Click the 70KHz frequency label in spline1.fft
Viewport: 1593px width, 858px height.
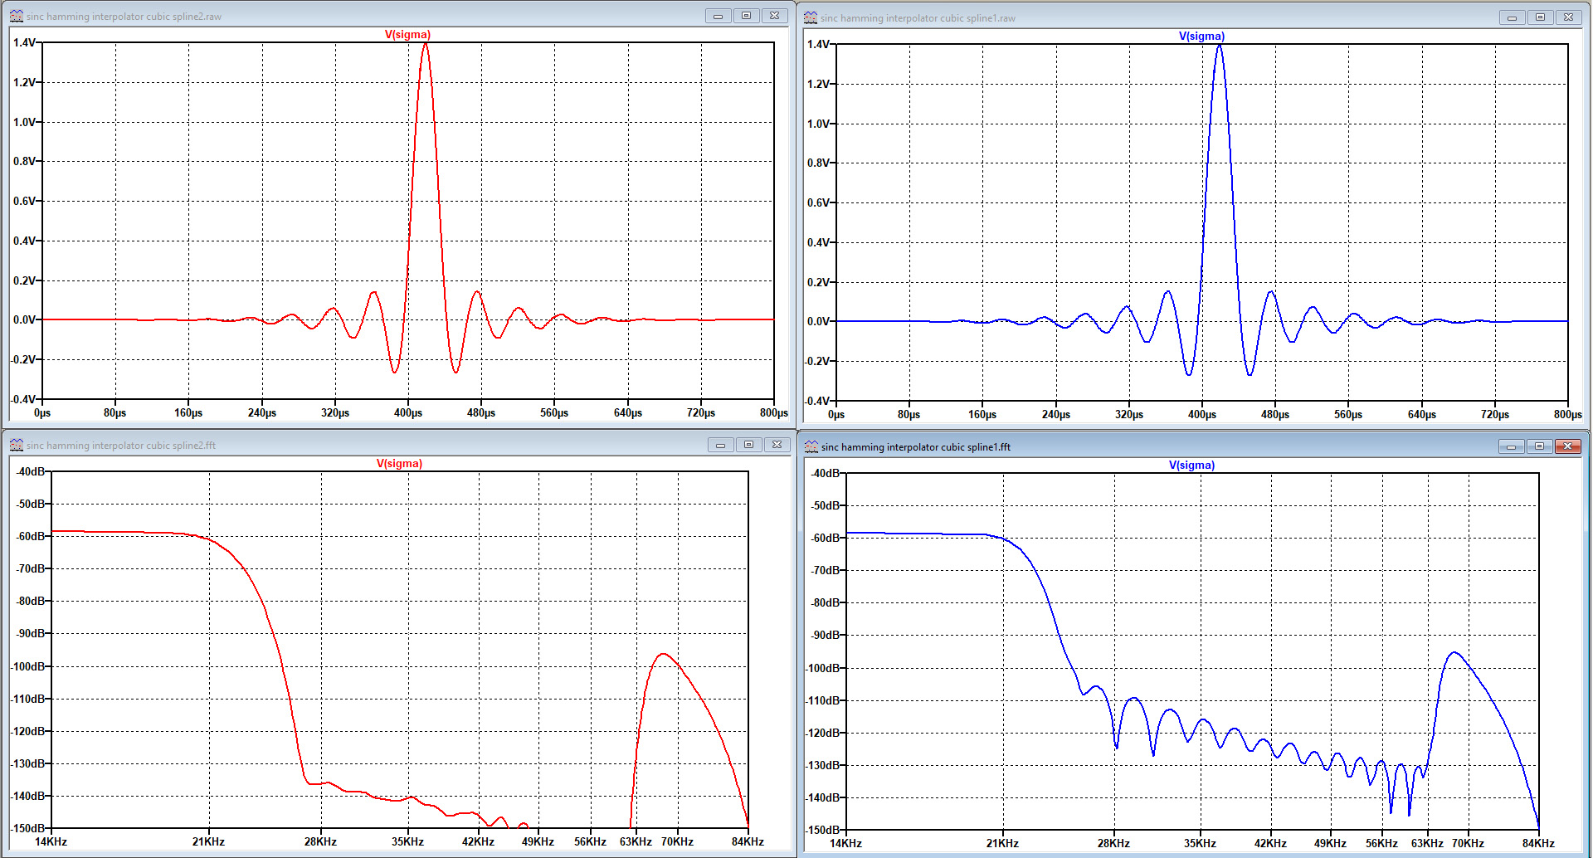1468,843
